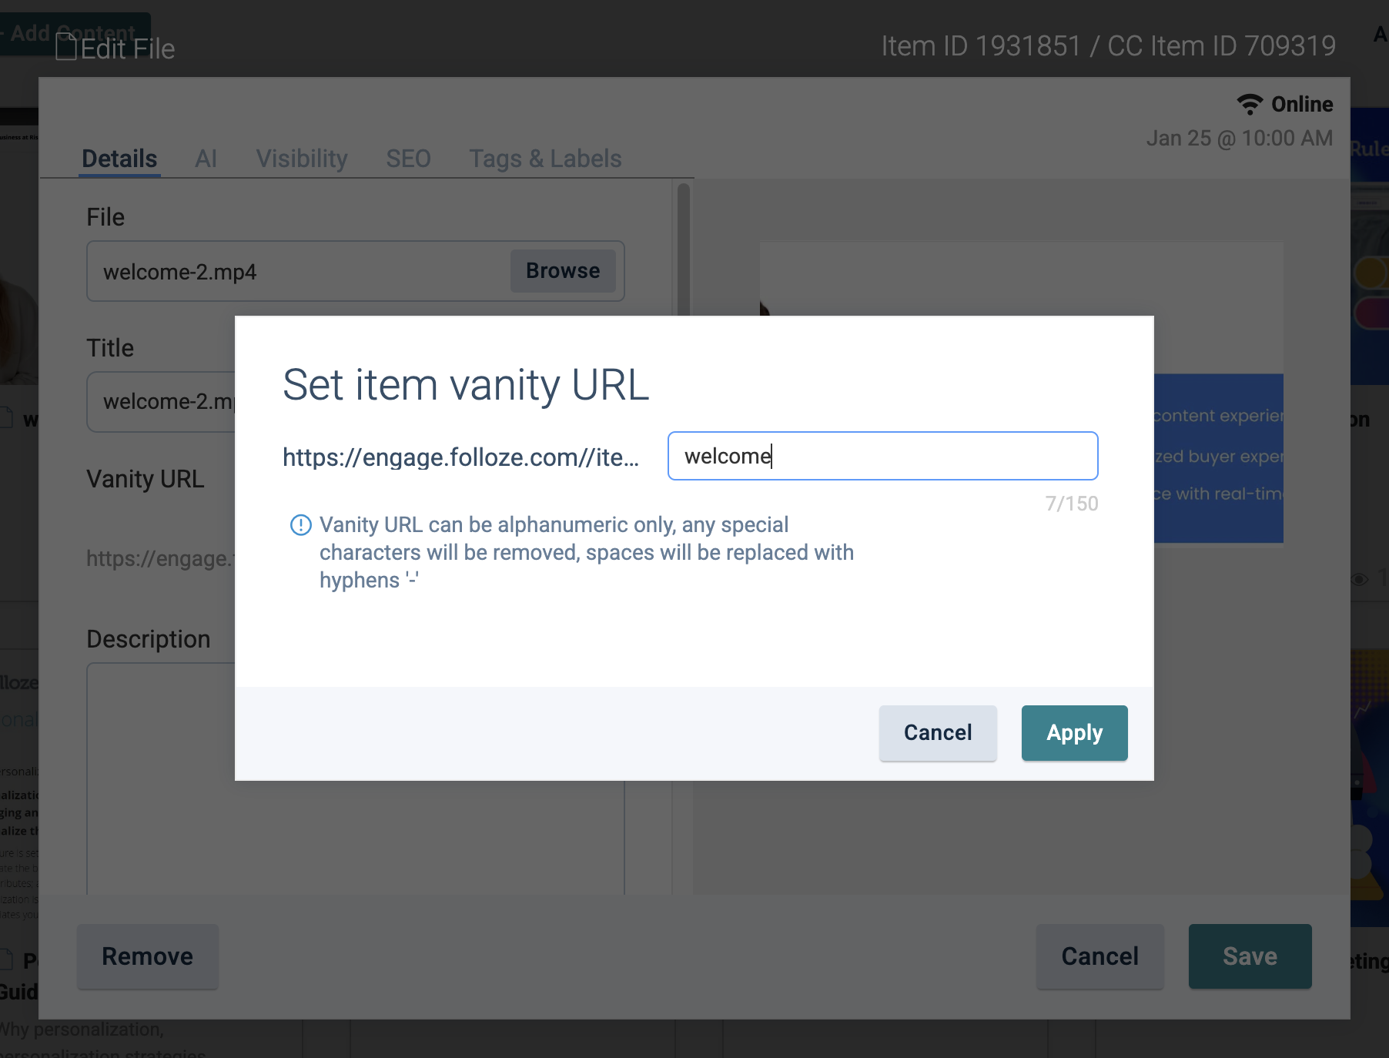Click the Online wifi status icon

1249,104
